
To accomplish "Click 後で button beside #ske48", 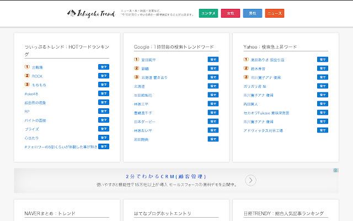I will click(x=104, y=93).
